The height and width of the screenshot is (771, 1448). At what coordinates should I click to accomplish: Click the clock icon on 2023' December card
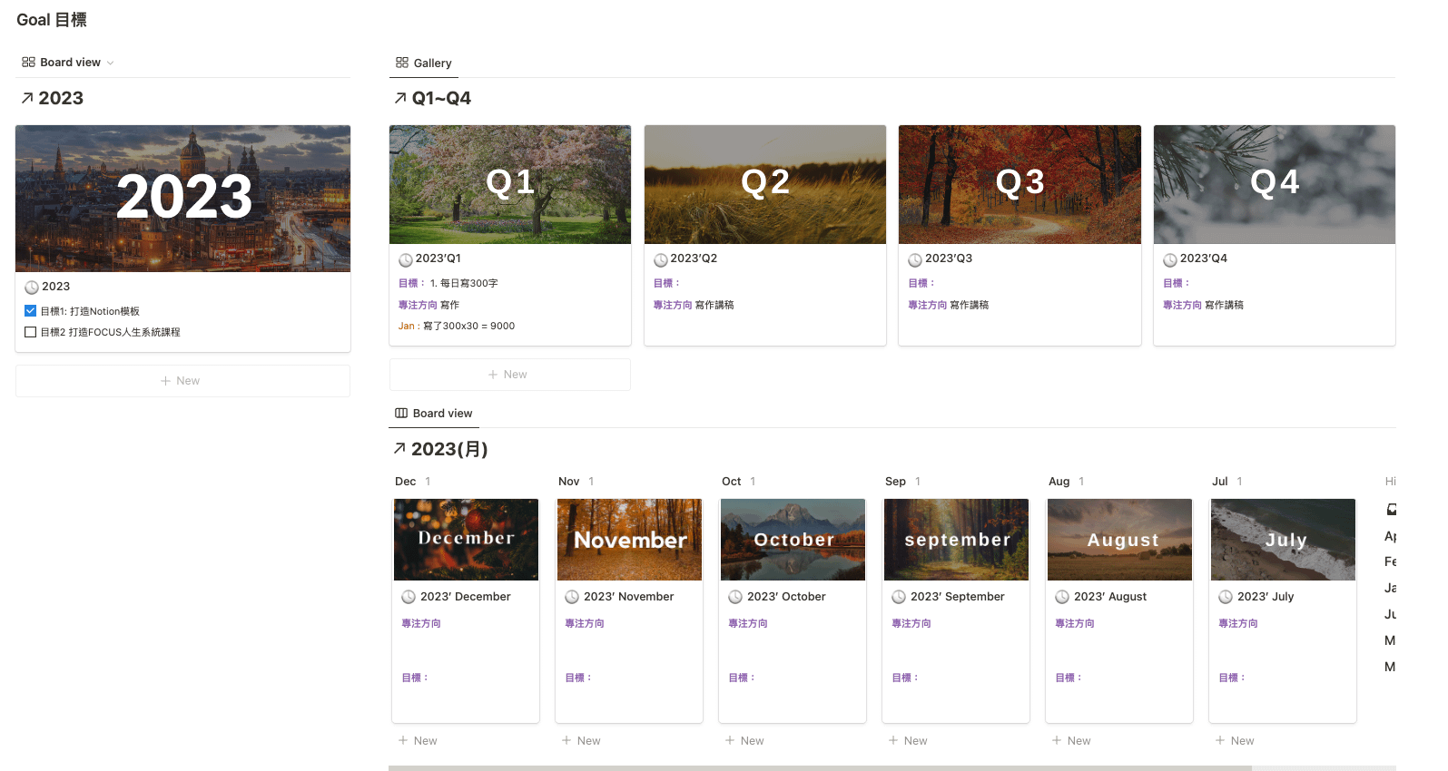tap(409, 597)
